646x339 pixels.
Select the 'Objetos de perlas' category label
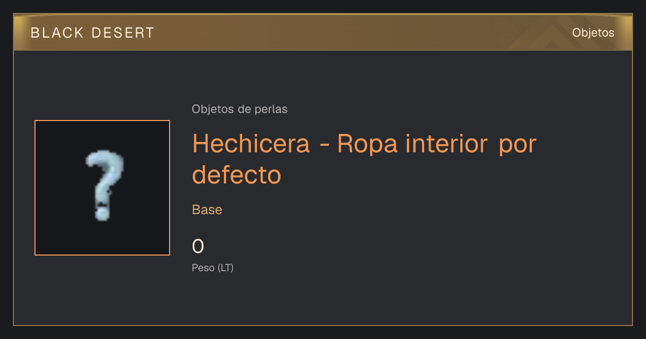tap(240, 109)
